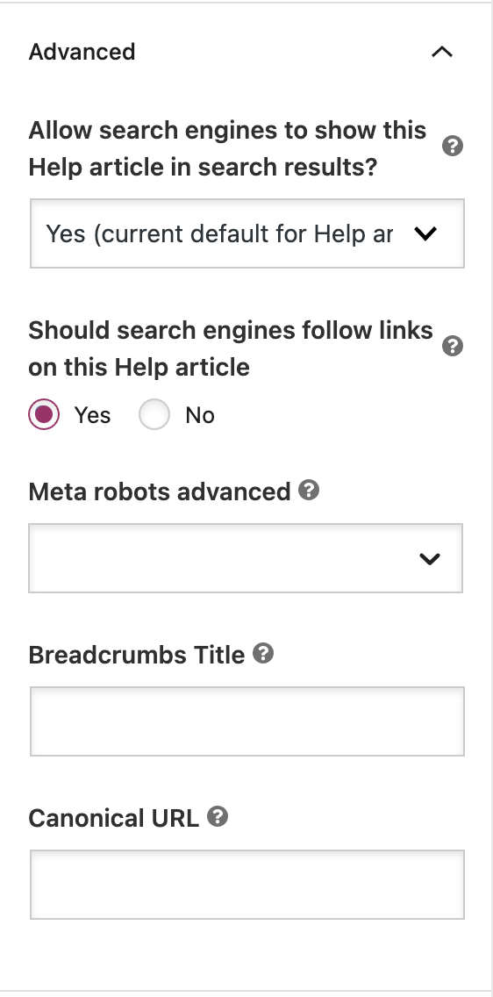Show help for Canonical URL

pyautogui.click(x=218, y=816)
